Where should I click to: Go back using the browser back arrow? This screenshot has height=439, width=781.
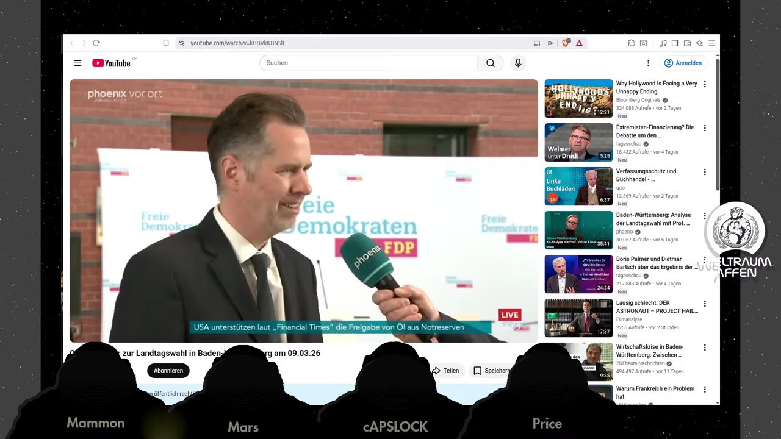[x=72, y=43]
